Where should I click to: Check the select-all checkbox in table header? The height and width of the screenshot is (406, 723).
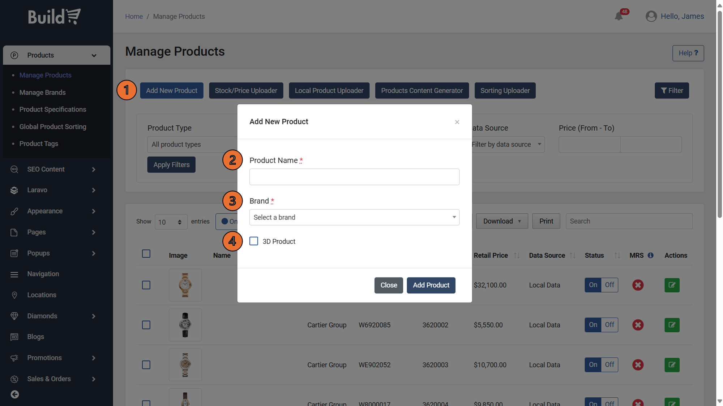point(146,254)
